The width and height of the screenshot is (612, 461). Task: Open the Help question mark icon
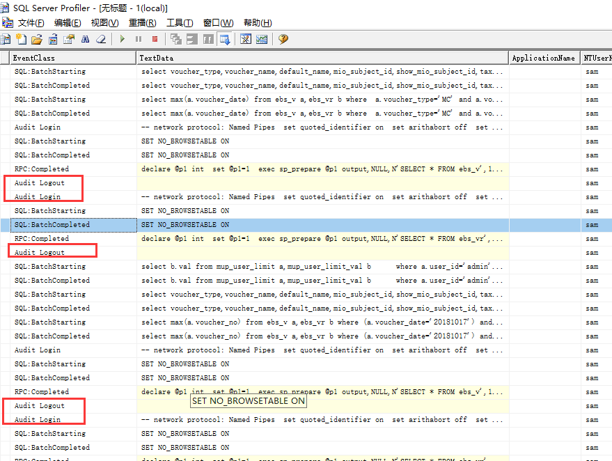[283, 40]
